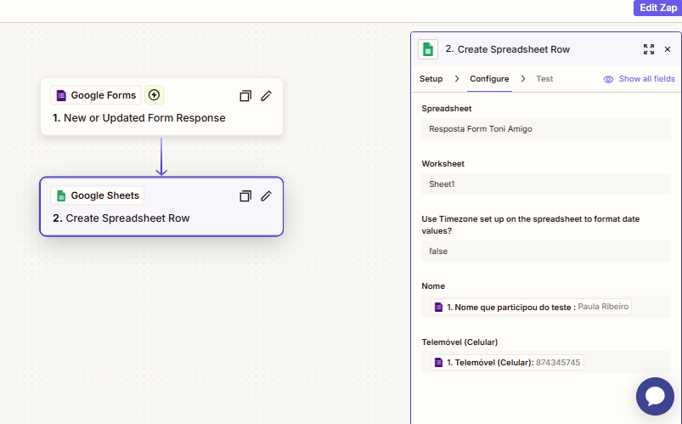Open the Spreadsheet field Resposta Form Toni Amigo

click(545, 129)
